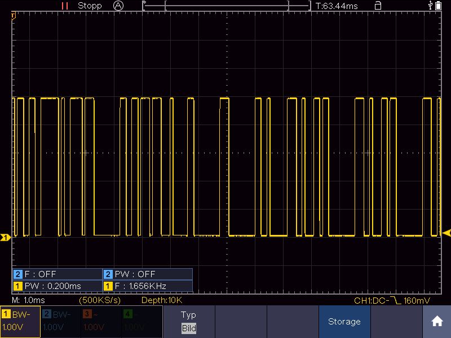Click the battery status icon
Viewport: 451px width, 338px height.
pyautogui.click(x=439, y=6)
